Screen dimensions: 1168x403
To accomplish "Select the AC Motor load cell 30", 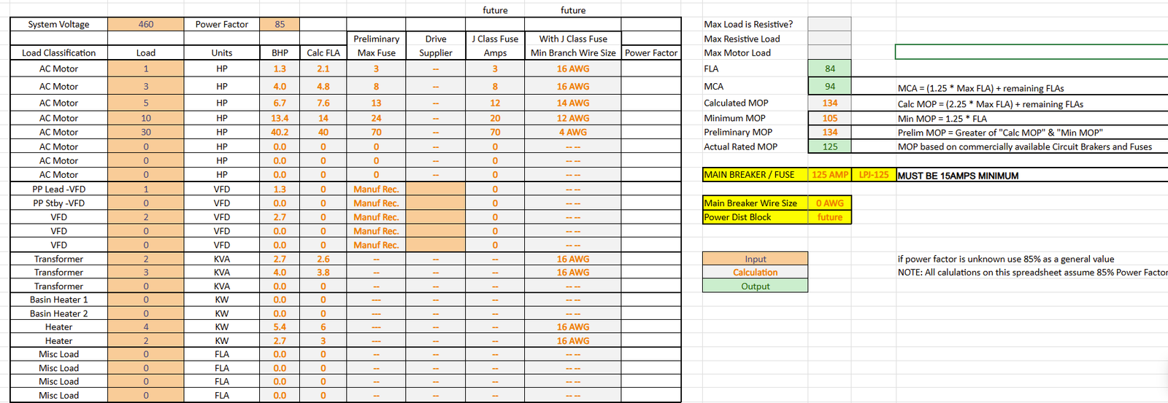I will 146,132.
